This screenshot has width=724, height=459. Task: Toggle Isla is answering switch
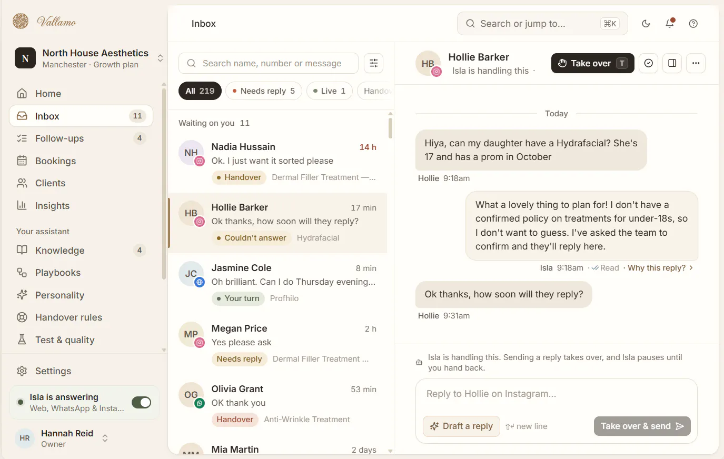(x=141, y=403)
